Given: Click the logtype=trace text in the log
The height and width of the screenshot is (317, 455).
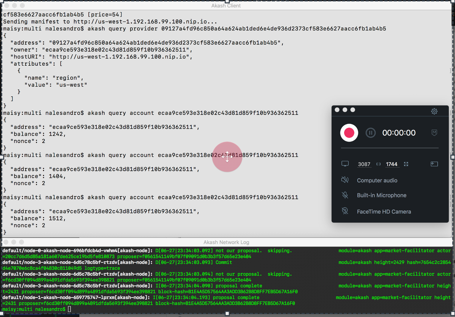Looking at the screenshot, I should (102, 268).
